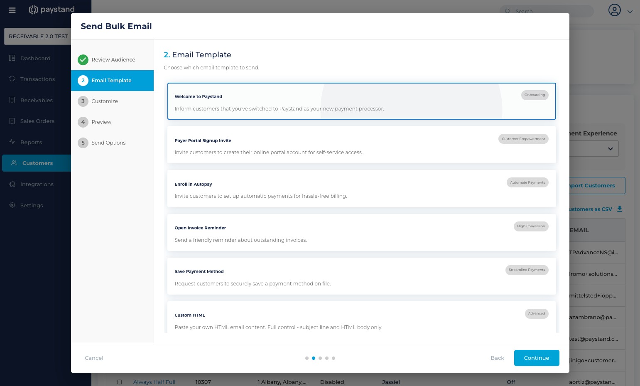Viewport: 640px width, 386px height.
Task: Select the Email Template step
Action: click(x=112, y=81)
